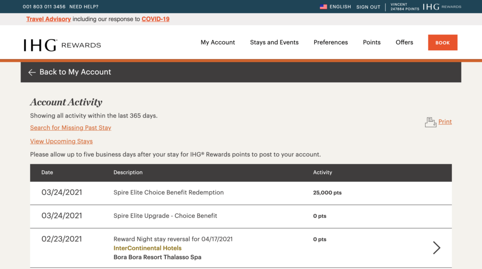Click Reward Night stay reversal description
The image size is (482, 269).
(x=173, y=239)
